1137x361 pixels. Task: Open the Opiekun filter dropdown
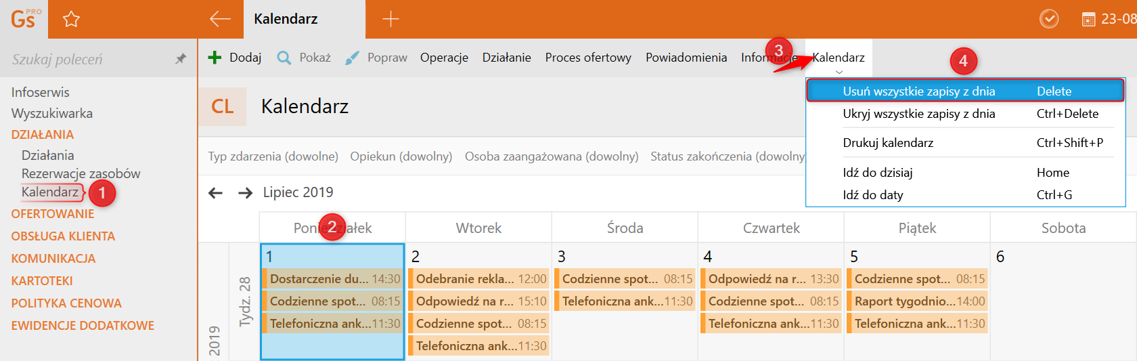401,156
